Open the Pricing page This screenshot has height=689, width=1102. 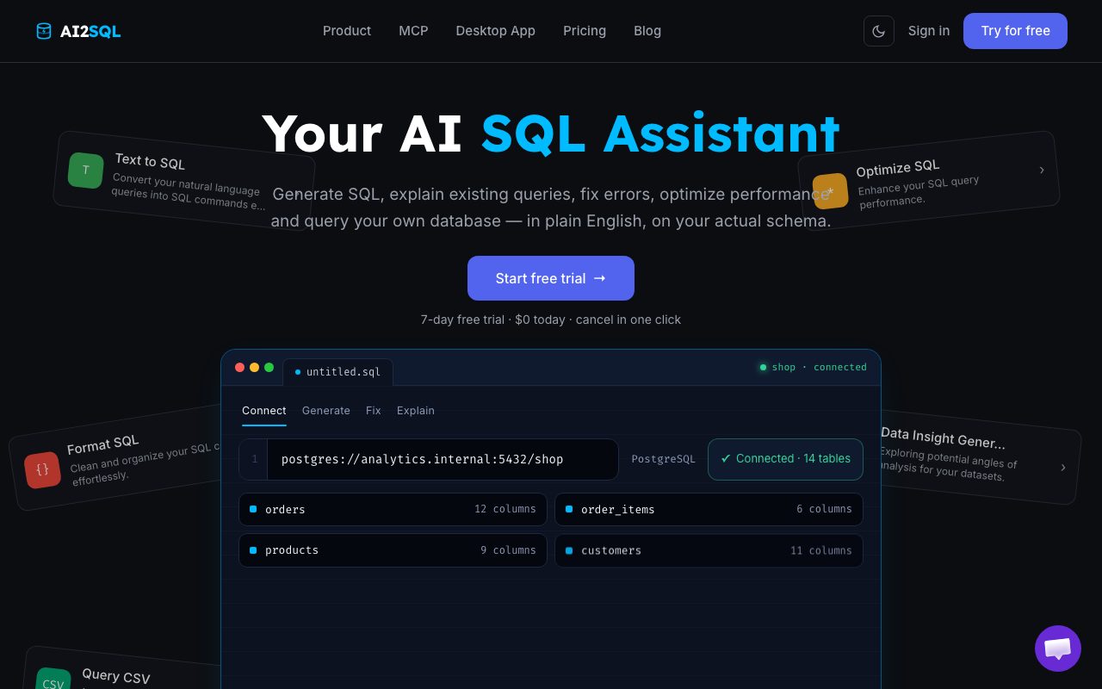click(585, 31)
